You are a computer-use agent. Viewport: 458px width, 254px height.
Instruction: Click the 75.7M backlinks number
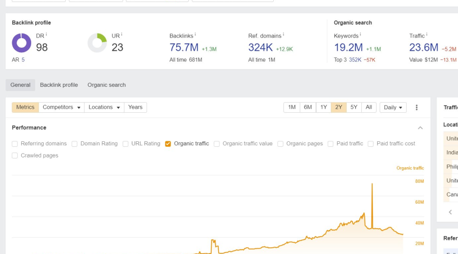[184, 48]
